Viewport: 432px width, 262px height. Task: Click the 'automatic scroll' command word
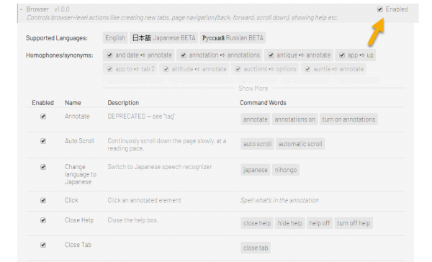click(300, 144)
